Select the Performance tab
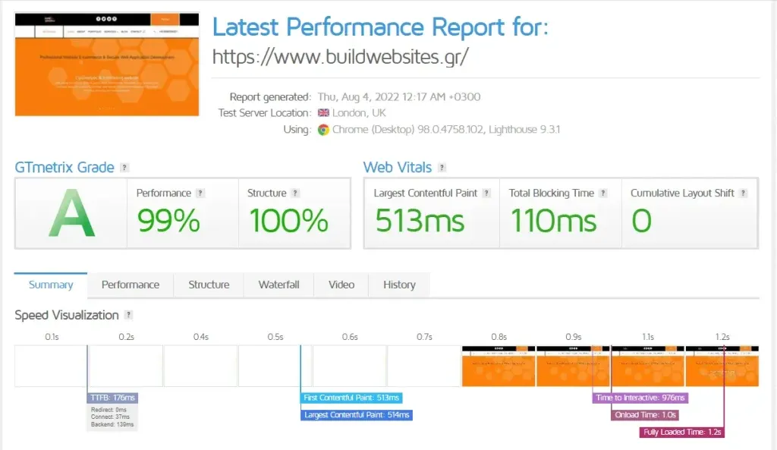Image resolution: width=777 pixels, height=450 pixels. (x=130, y=285)
